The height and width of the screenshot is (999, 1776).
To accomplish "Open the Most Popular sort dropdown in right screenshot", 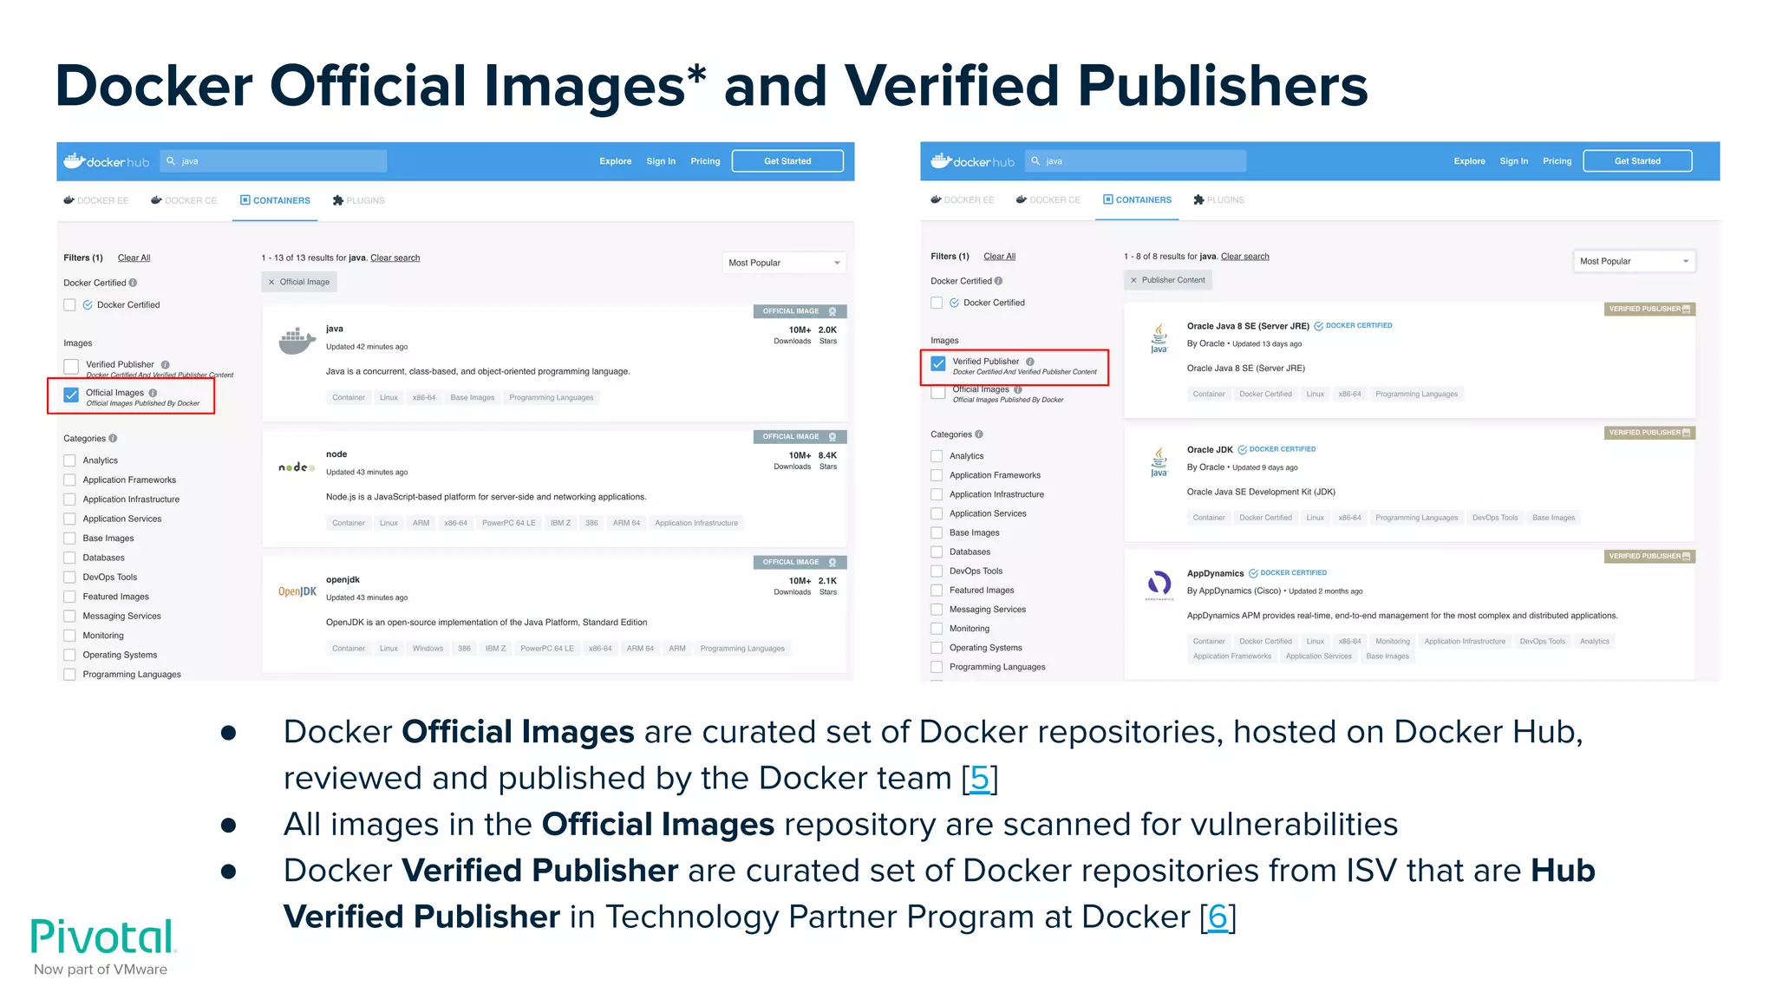I will [1634, 261].
